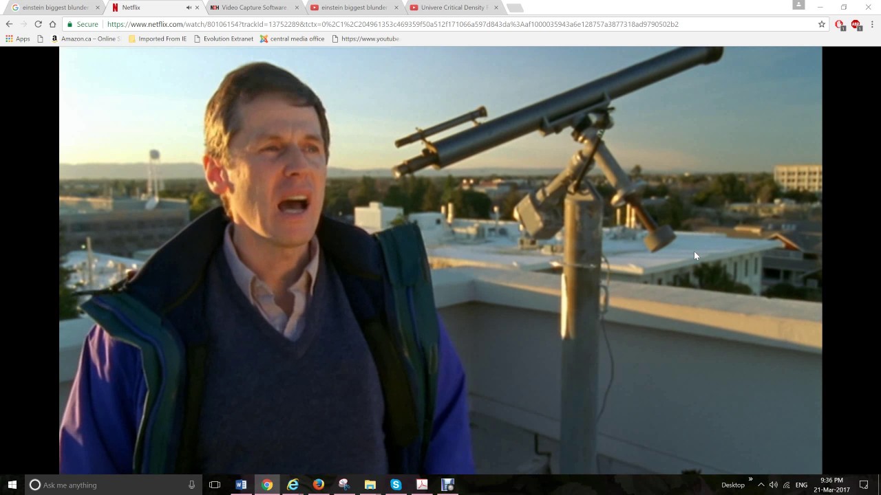Close the Video Capture Software tab

point(297,8)
